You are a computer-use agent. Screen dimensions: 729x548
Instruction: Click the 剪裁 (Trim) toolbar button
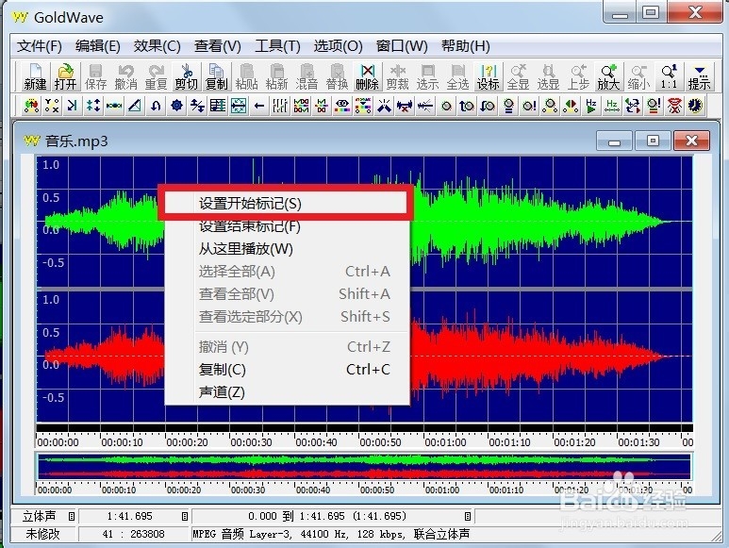click(398, 76)
